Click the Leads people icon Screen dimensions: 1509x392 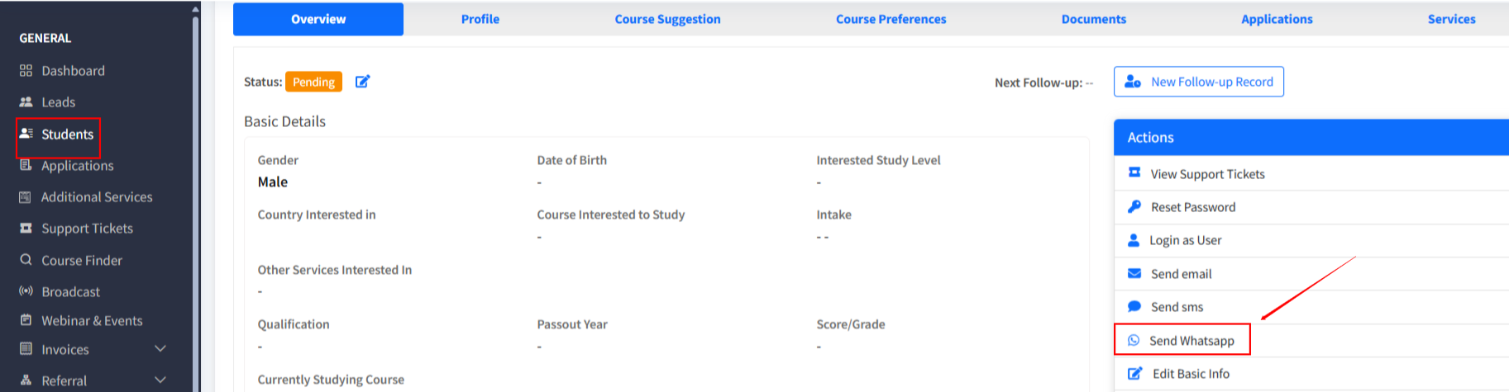click(26, 102)
